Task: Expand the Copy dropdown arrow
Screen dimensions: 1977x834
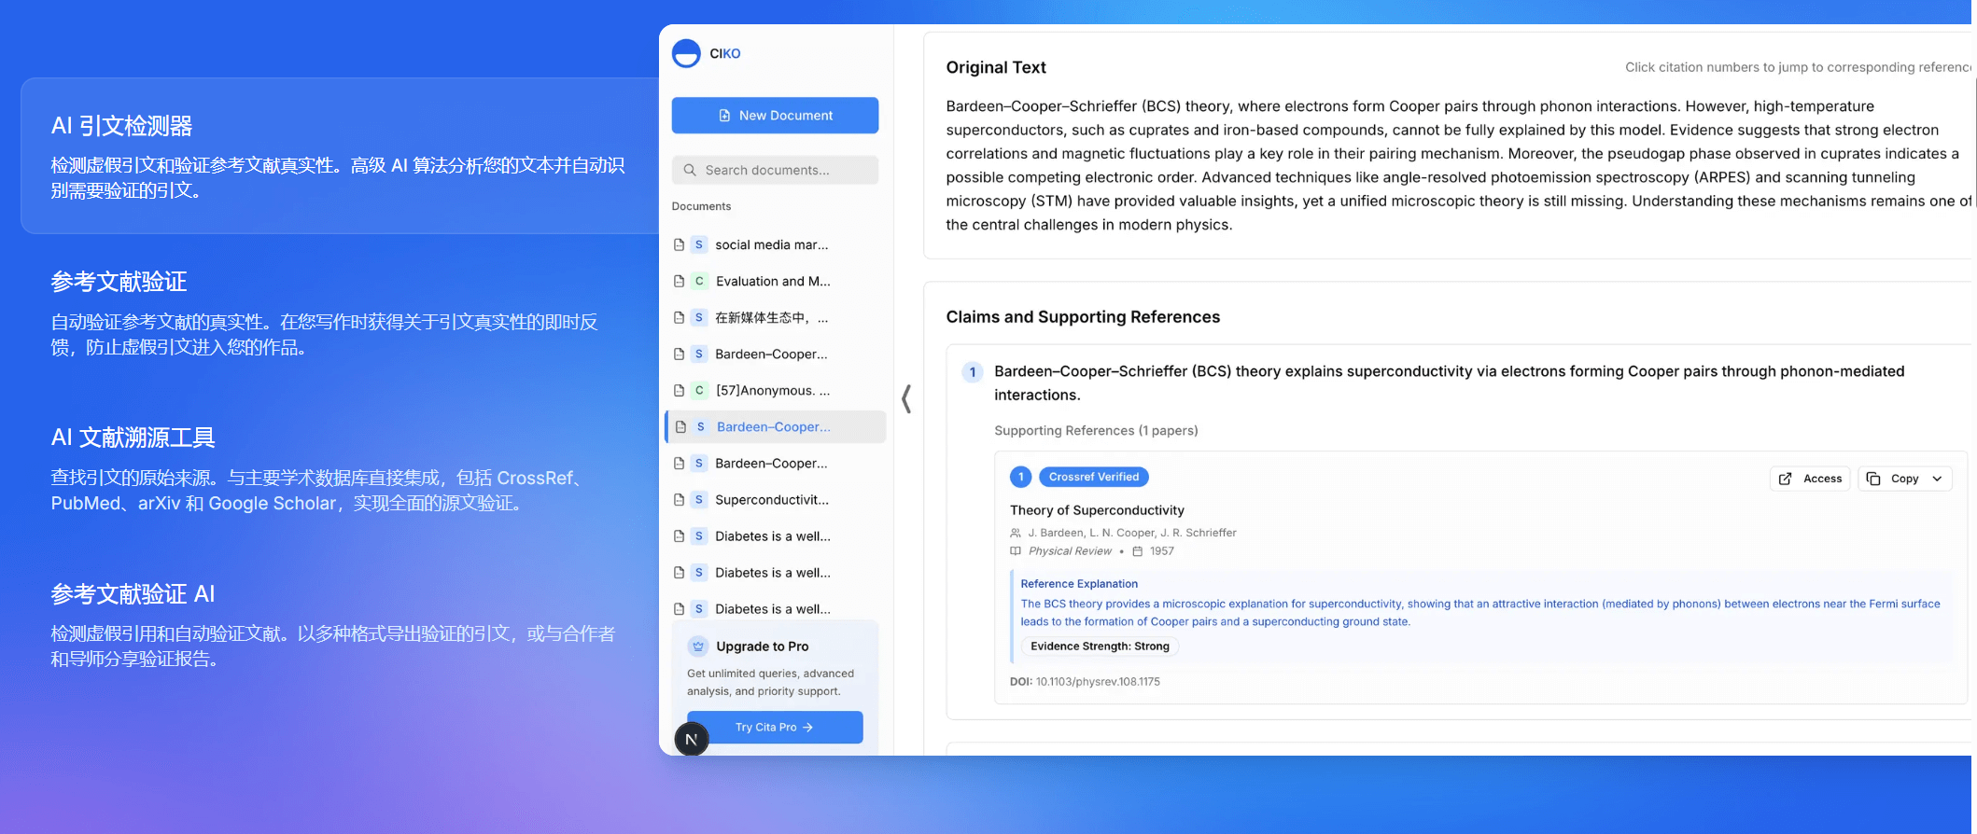Action: coord(1937,479)
